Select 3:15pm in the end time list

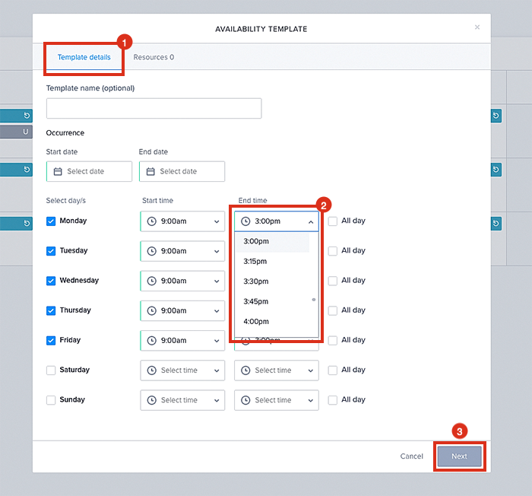tap(272, 261)
